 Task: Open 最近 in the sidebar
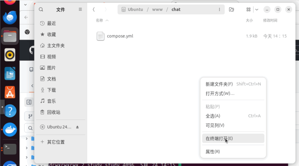tap(61, 23)
